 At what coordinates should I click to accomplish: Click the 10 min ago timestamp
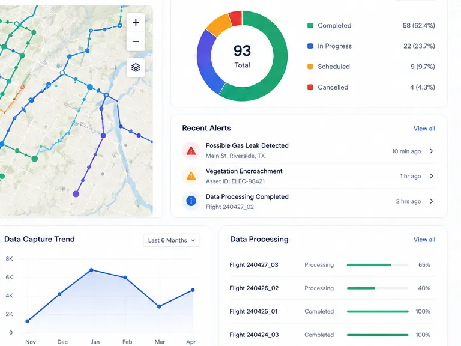coord(406,151)
